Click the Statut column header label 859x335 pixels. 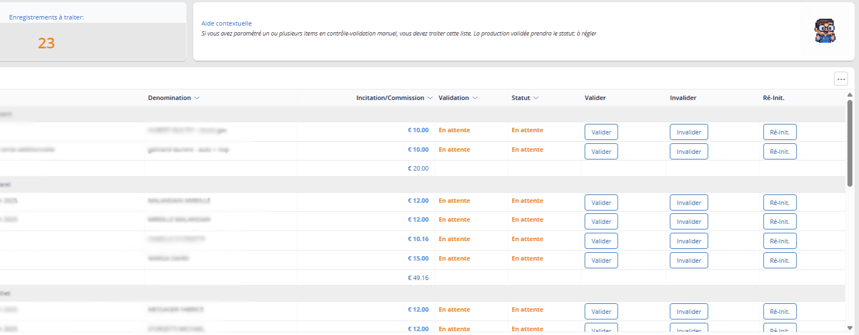tap(521, 98)
